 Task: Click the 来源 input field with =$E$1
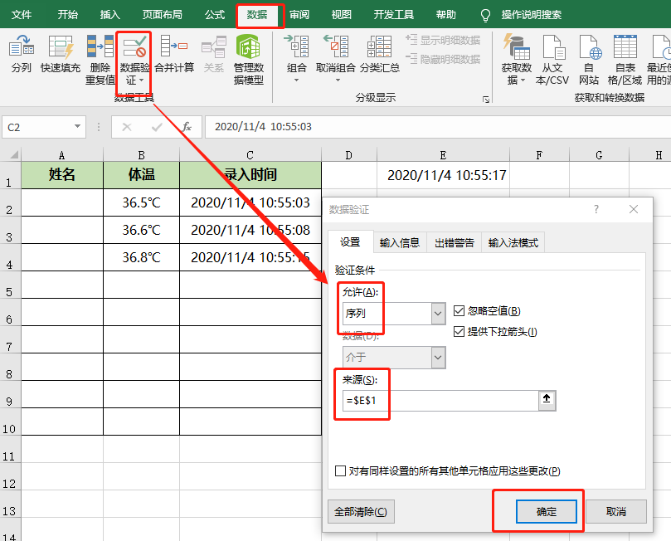click(435, 401)
